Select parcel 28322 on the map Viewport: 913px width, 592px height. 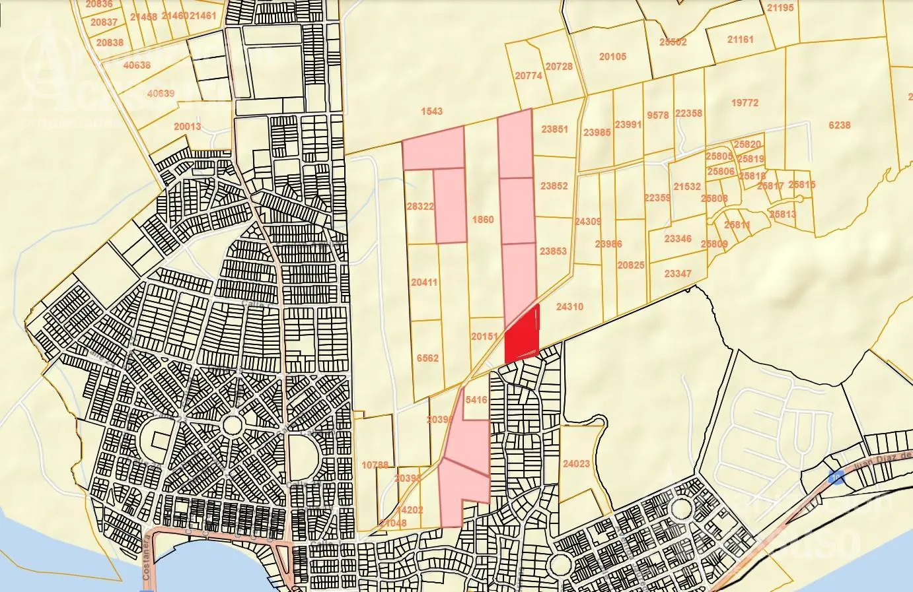tap(420, 207)
